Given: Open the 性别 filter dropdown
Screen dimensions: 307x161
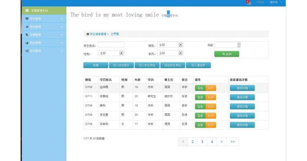Looking at the screenshot, I should (111, 53).
